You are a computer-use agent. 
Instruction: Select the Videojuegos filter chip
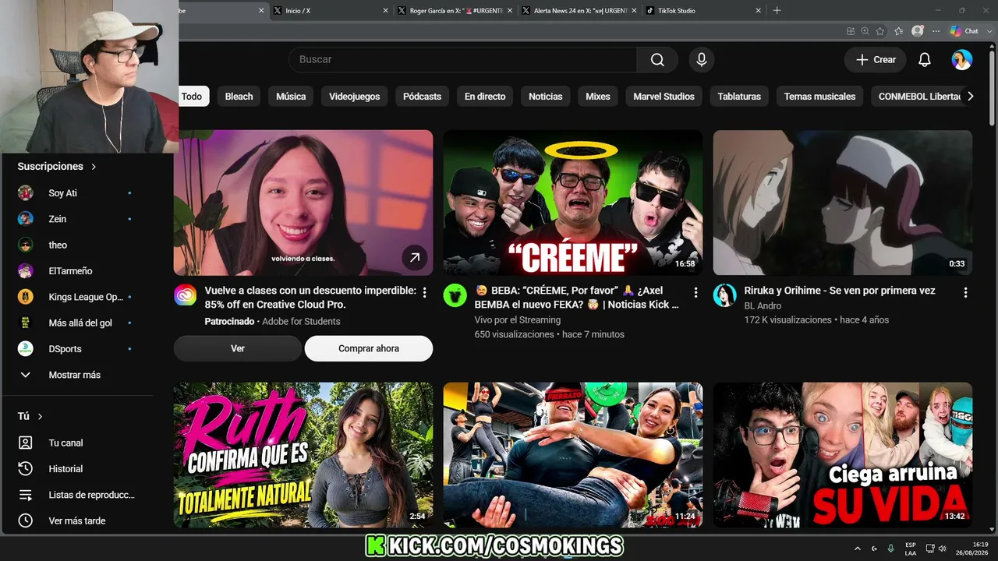[x=355, y=97]
